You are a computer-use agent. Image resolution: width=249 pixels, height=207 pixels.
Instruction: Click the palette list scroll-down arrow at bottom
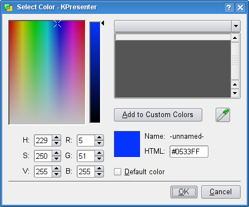coord(235,93)
